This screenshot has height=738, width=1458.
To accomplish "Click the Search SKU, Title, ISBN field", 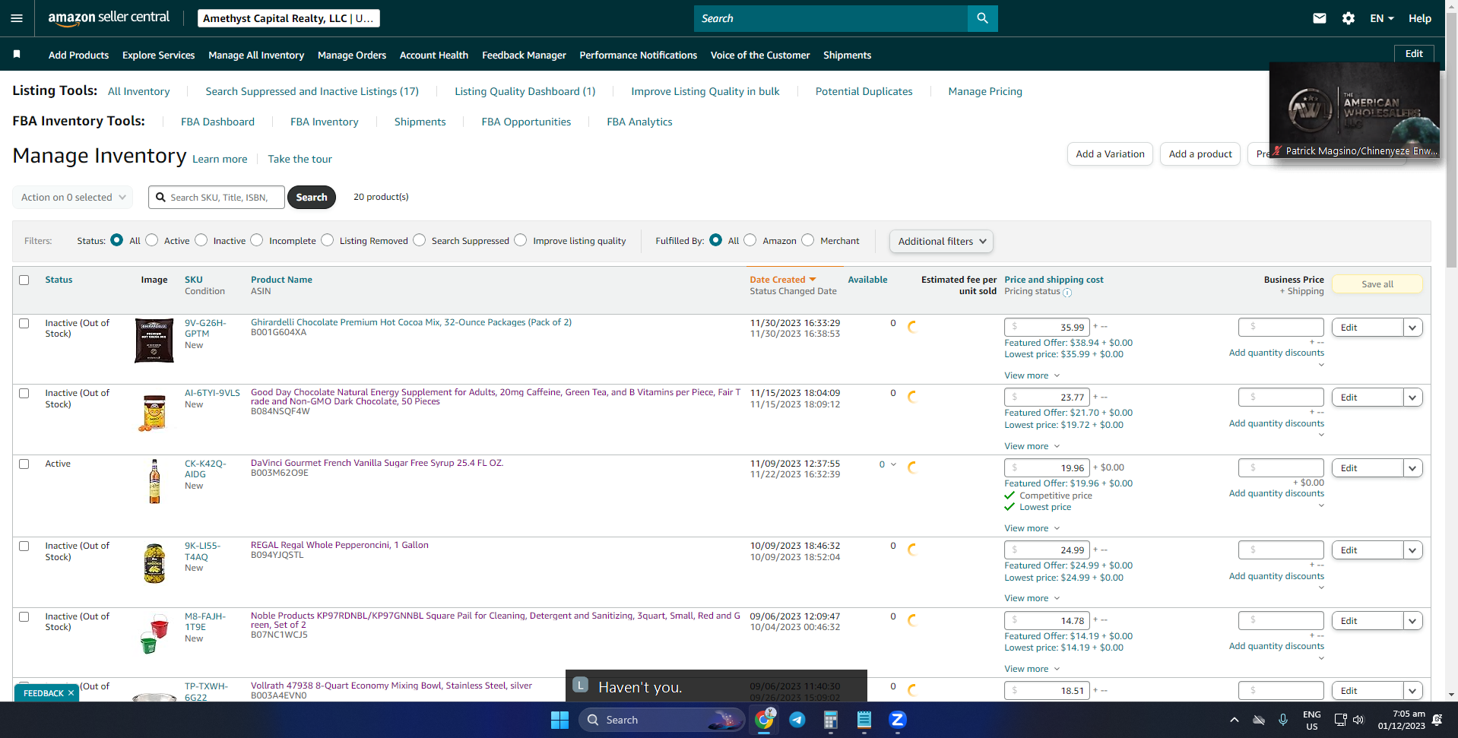I will tap(217, 197).
